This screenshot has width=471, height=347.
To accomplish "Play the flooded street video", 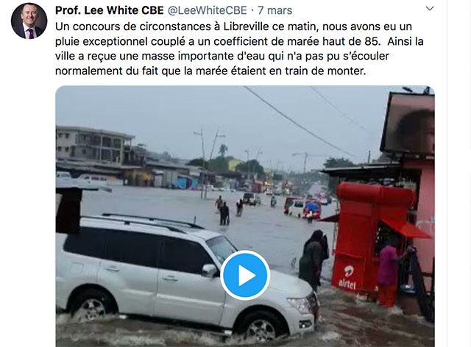I will pyautogui.click(x=245, y=275).
